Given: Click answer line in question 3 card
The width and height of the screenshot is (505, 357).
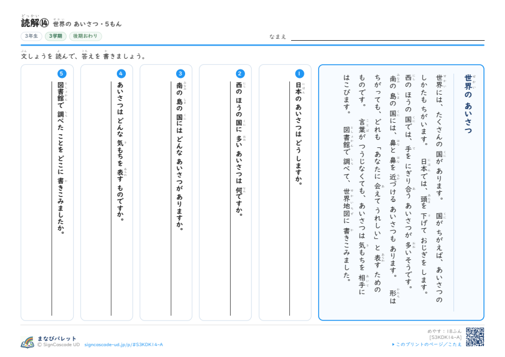Looking at the screenshot, I should point(171,199).
